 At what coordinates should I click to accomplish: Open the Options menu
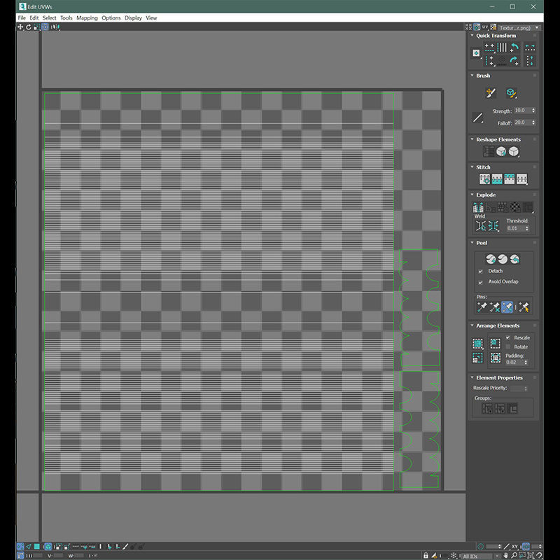click(x=111, y=17)
